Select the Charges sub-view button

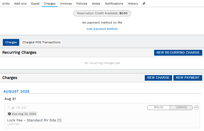[x=11, y=42]
